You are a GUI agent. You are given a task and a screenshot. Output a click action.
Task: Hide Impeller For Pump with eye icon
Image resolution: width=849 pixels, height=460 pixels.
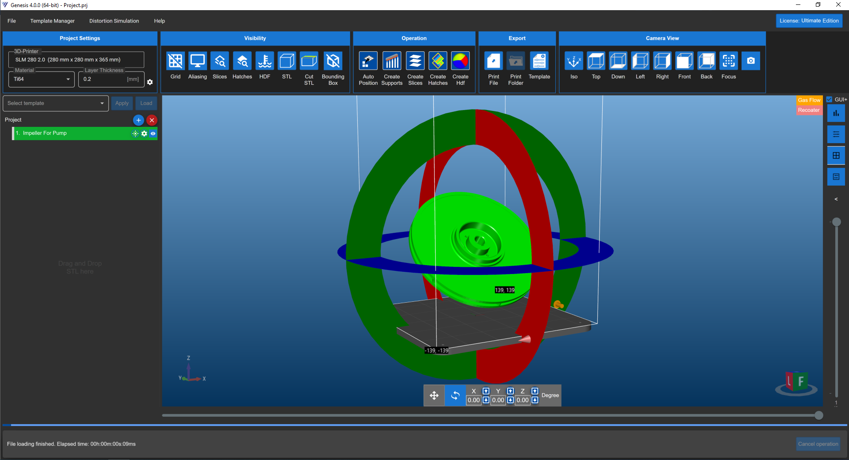click(x=153, y=133)
